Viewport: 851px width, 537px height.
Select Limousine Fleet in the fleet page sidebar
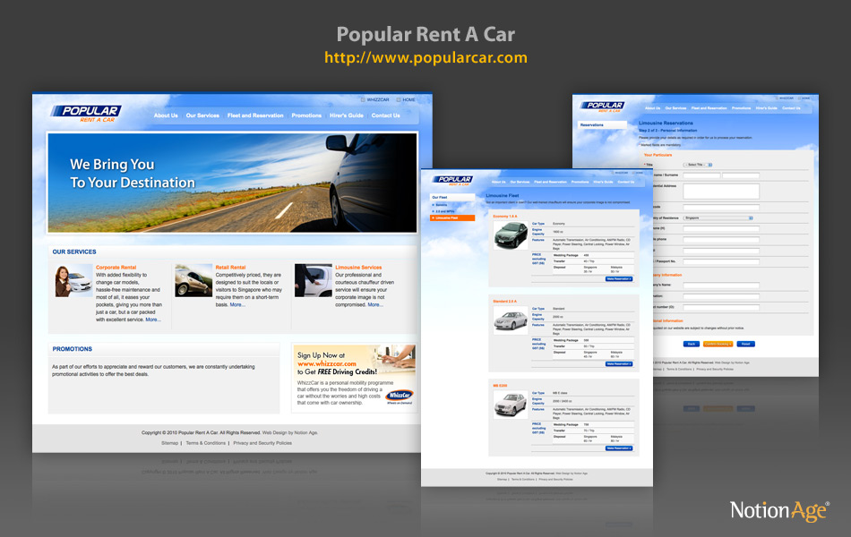pos(452,218)
